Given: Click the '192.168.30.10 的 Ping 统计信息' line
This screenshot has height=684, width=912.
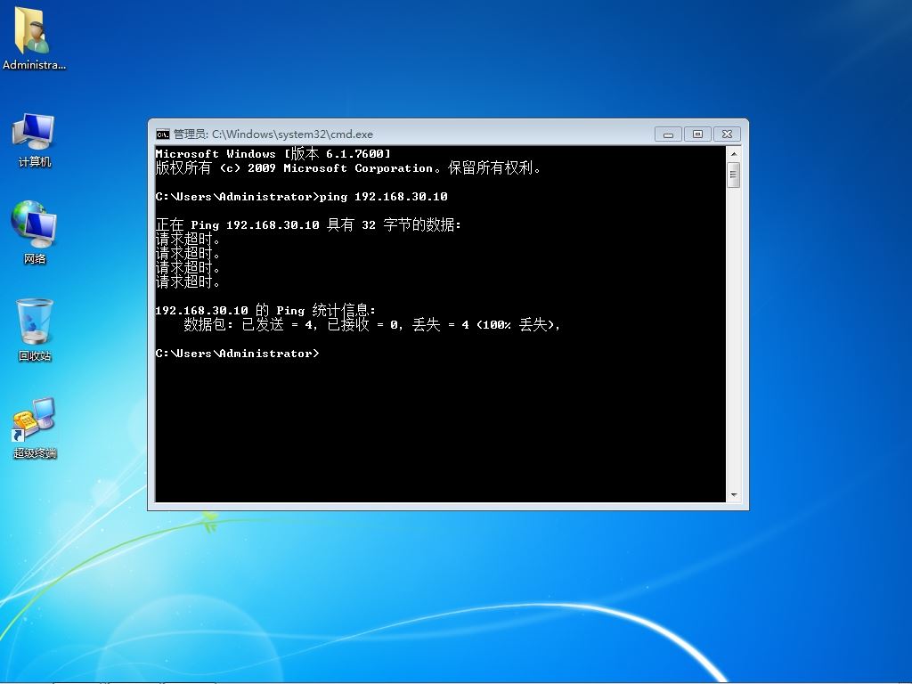Looking at the screenshot, I should click(x=265, y=310).
